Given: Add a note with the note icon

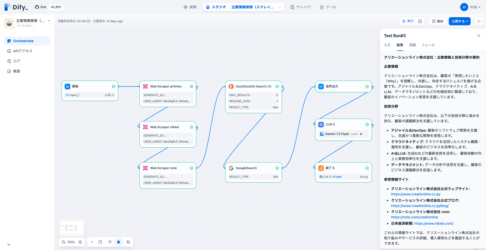Looking at the screenshot, I should point(100,242).
